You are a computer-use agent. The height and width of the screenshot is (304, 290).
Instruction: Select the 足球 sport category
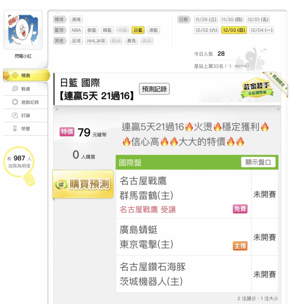tap(76, 41)
